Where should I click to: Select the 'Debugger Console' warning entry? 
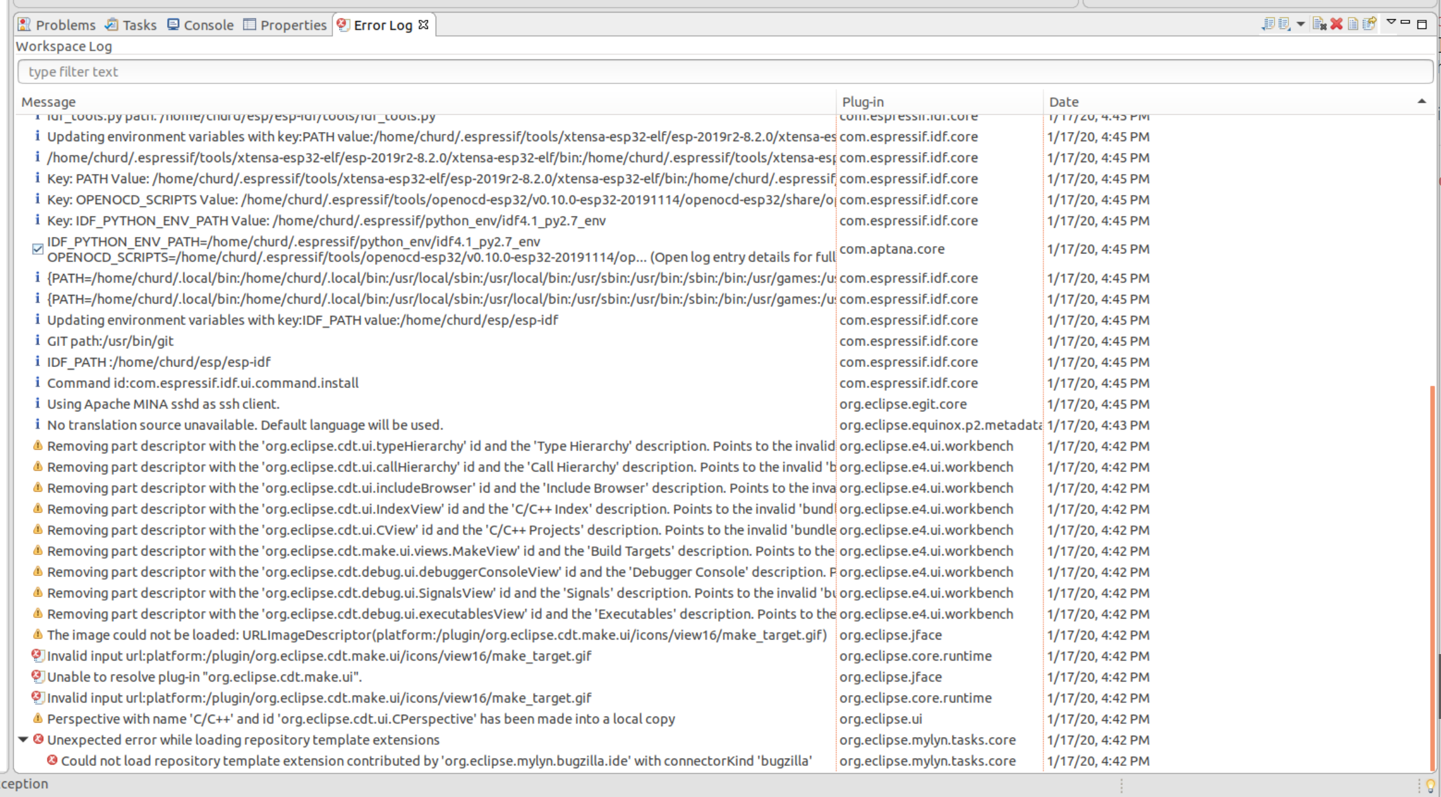click(441, 572)
